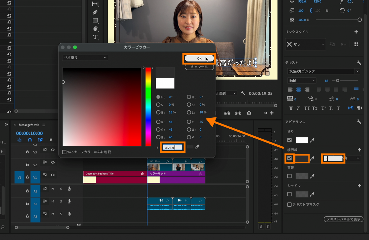Viewport: 369px width, 240px height.
Task: Add a new stroke with plus icon
Action: point(359,150)
